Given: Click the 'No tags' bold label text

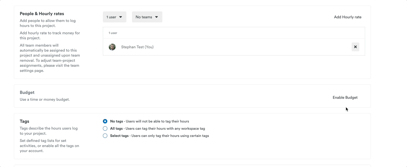Looking at the screenshot, I should pos(116,121).
